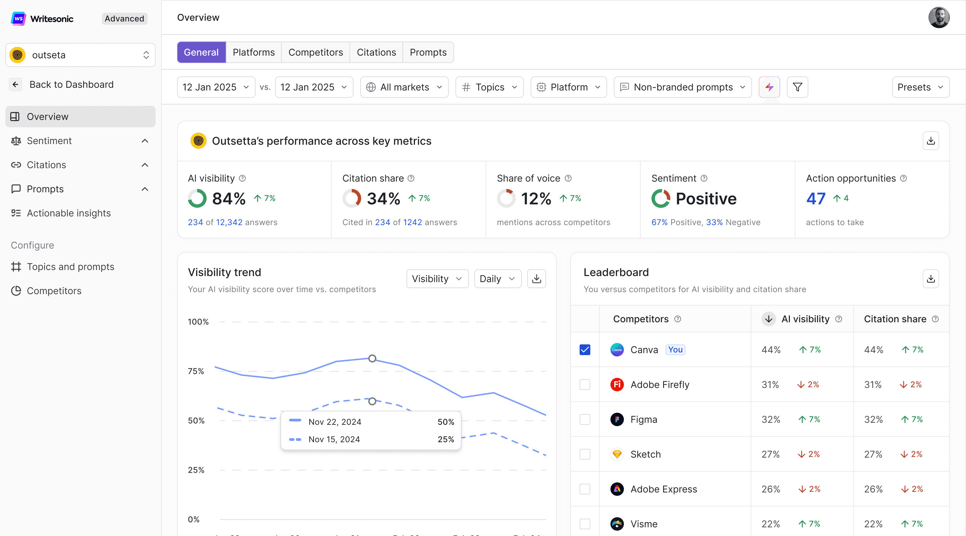The image size is (966, 536).
Task: Open the Platform filter dropdown
Action: coord(569,87)
